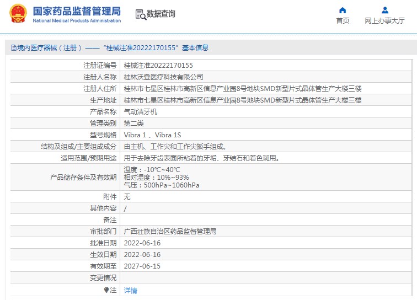The image size is (417, 300).
Task: Click the 产品名称 row label
Action: click(103, 112)
